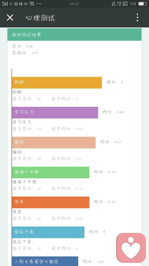
Task: Open the three-dot overflow menu
Action: pyautogui.click(x=137, y=17)
